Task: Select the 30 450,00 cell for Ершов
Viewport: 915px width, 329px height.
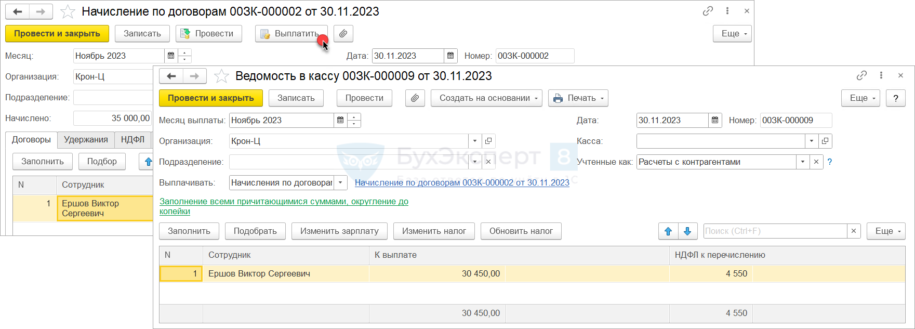Action: pos(437,274)
